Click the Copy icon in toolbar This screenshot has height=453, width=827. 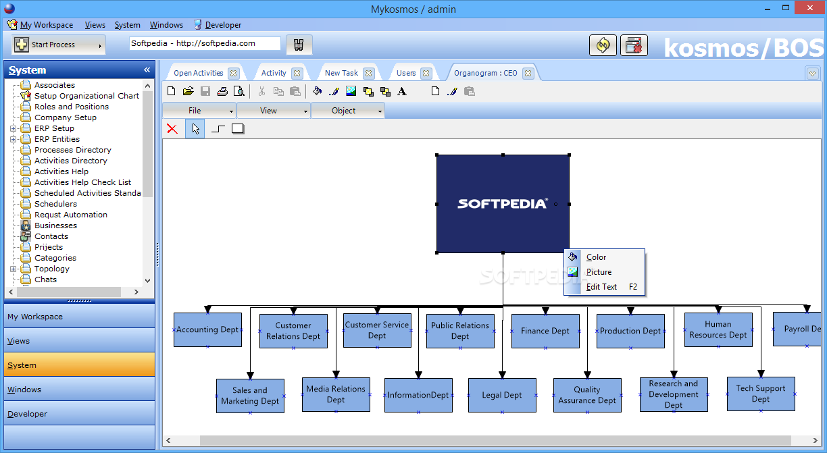pyautogui.click(x=278, y=91)
